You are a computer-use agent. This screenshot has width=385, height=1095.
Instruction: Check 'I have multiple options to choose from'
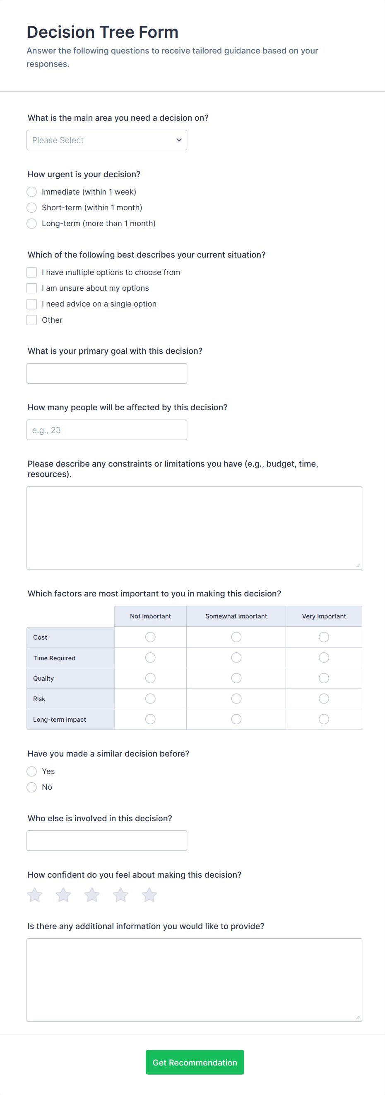pos(31,272)
